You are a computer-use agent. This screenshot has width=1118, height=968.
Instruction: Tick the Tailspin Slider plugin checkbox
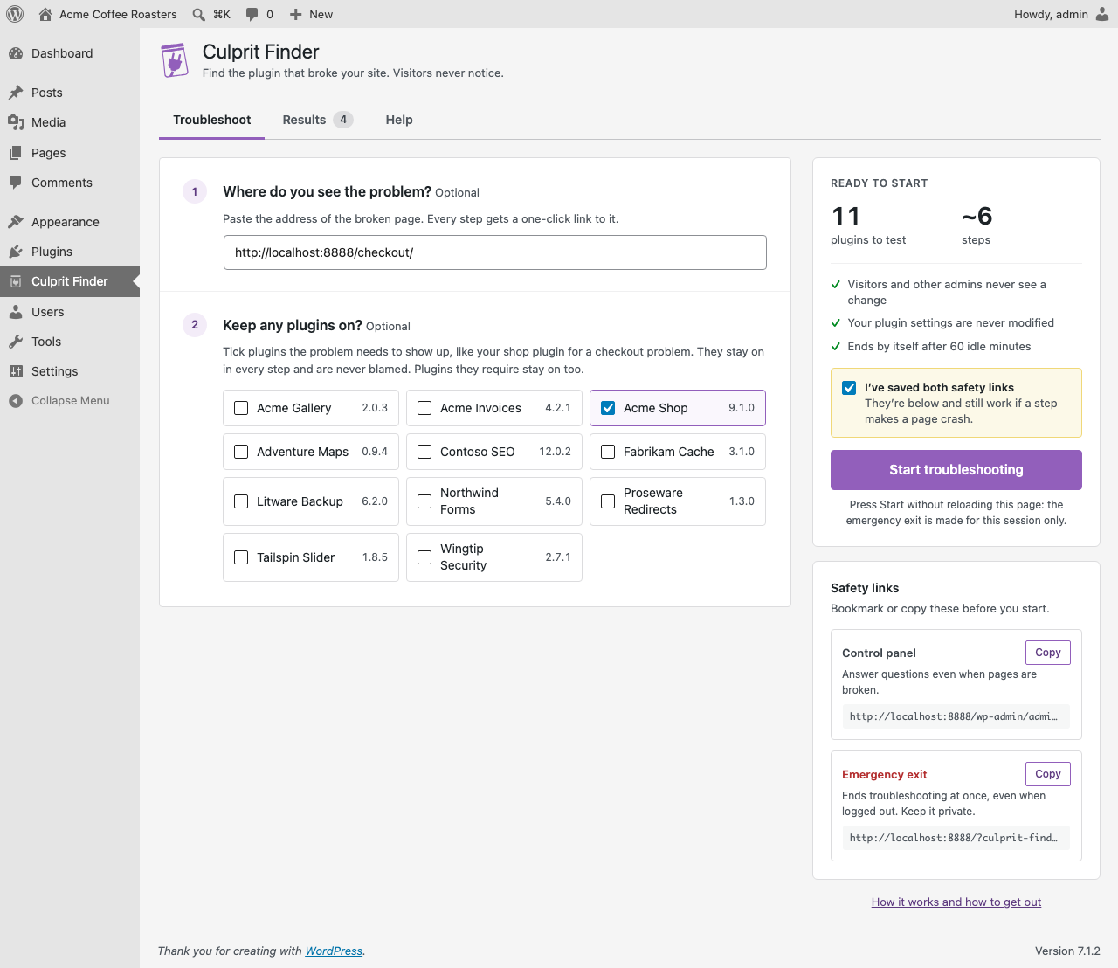(x=241, y=557)
